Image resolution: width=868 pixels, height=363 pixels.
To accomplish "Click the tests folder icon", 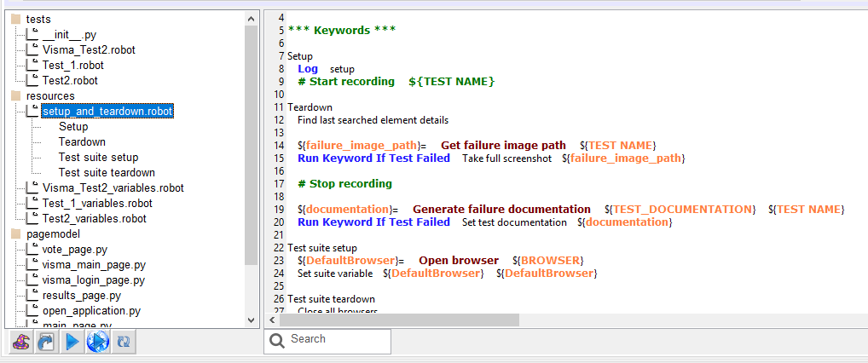I will click(x=15, y=19).
